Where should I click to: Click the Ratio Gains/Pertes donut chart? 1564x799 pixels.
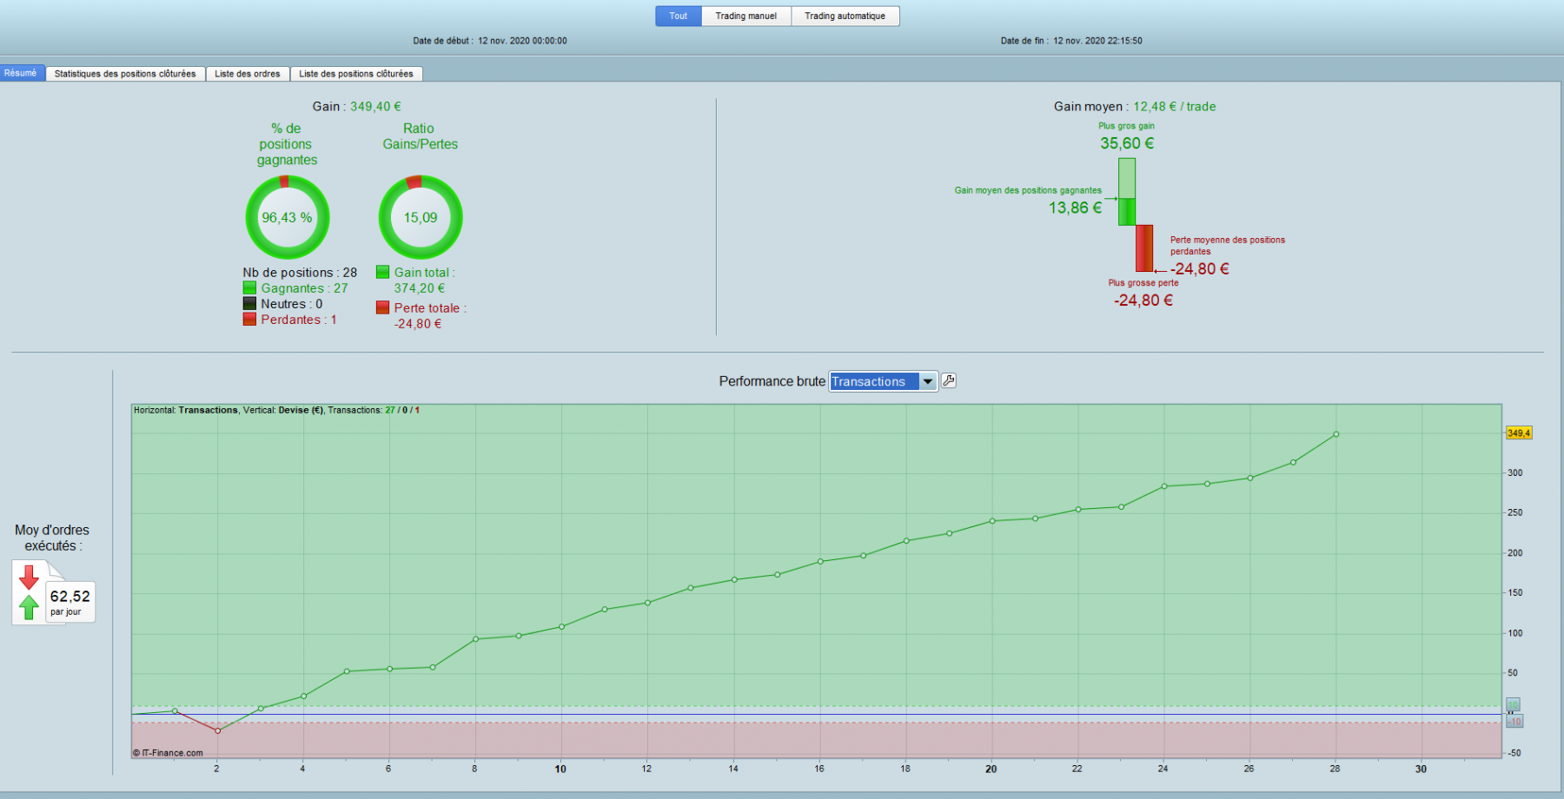[x=421, y=217]
